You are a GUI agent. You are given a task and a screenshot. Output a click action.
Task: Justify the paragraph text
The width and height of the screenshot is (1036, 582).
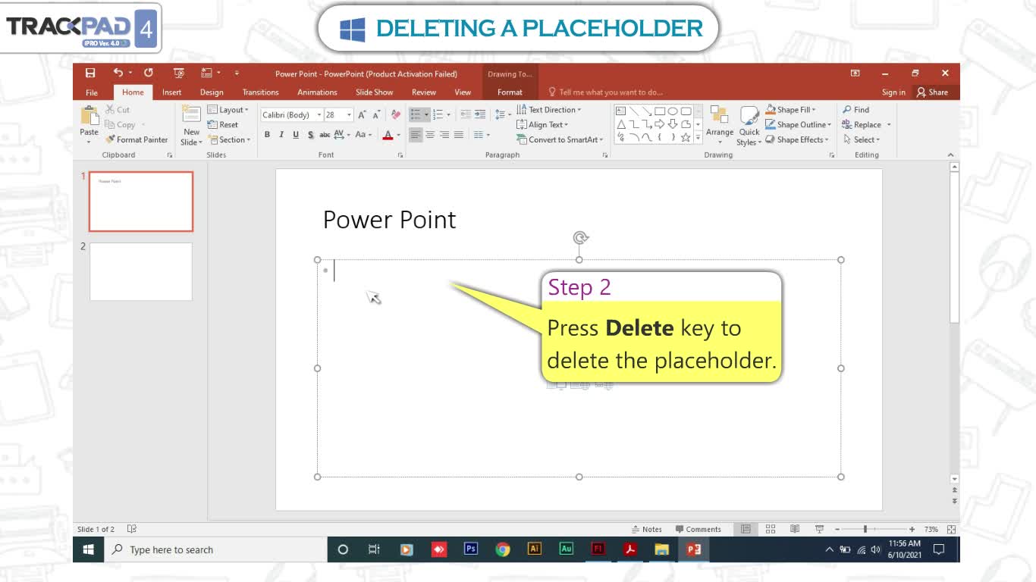(x=459, y=135)
